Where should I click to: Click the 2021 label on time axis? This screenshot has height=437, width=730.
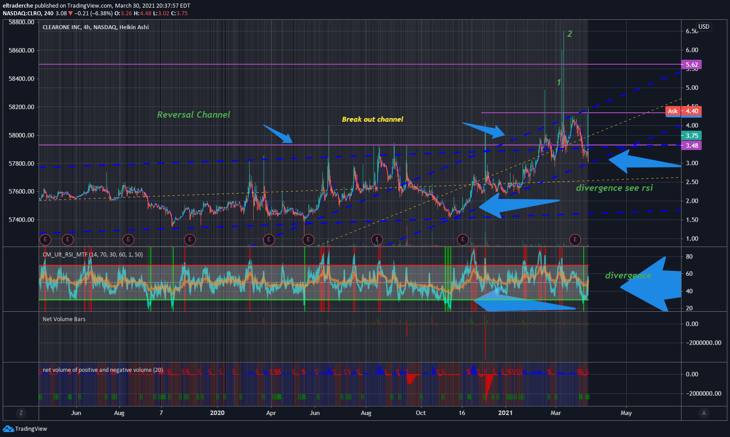pyautogui.click(x=505, y=413)
